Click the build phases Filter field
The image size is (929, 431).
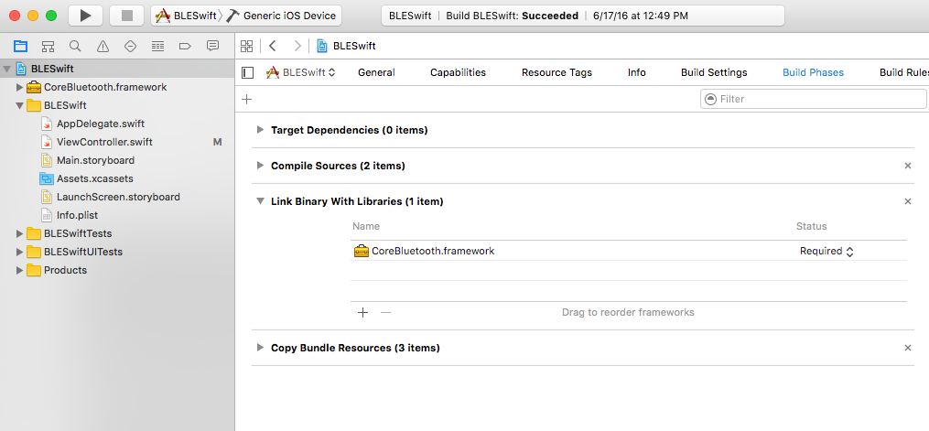813,99
